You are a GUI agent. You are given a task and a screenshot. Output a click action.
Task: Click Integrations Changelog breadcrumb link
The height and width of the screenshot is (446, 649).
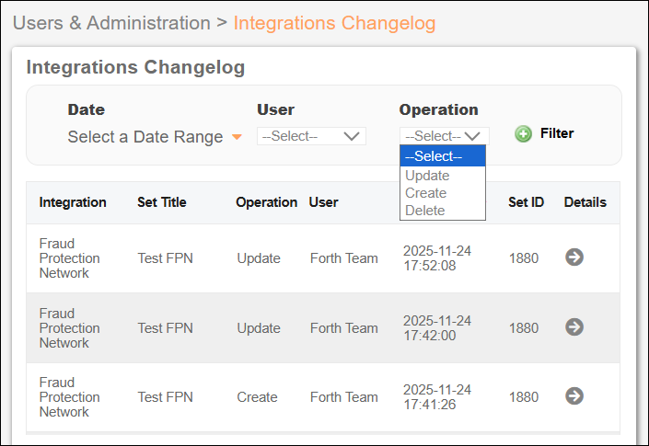click(334, 23)
